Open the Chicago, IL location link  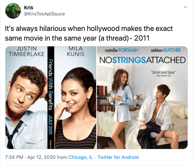pyautogui.click(x=81, y=157)
